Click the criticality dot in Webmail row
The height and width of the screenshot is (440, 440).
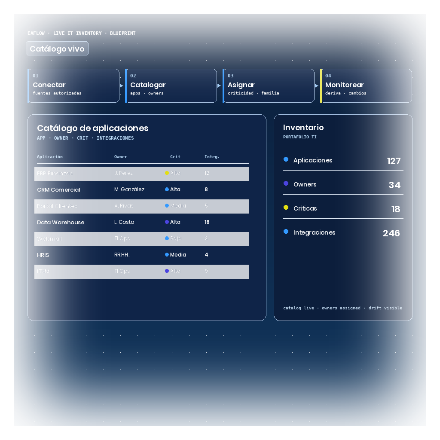(167, 238)
